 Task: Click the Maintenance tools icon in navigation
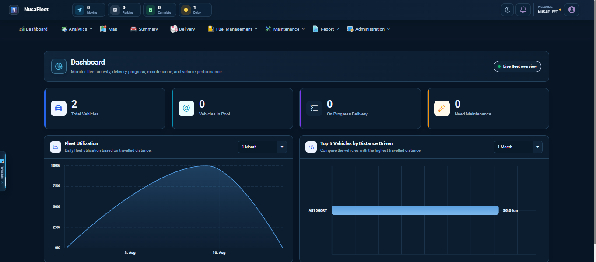click(x=268, y=29)
